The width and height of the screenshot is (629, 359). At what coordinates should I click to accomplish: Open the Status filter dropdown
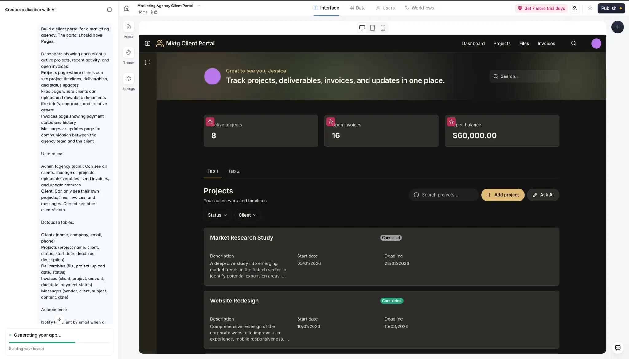click(x=217, y=215)
